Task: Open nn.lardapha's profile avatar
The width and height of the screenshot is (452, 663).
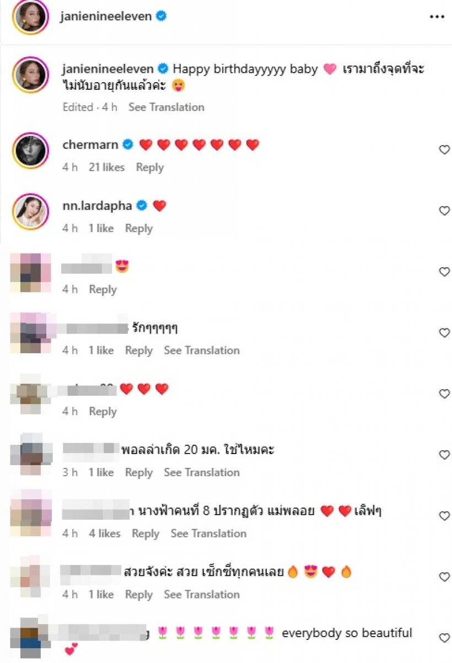Action: pos(31,211)
